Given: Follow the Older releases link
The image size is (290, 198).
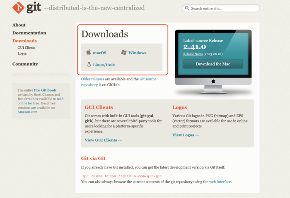Looking at the screenshot, I should (93, 79).
